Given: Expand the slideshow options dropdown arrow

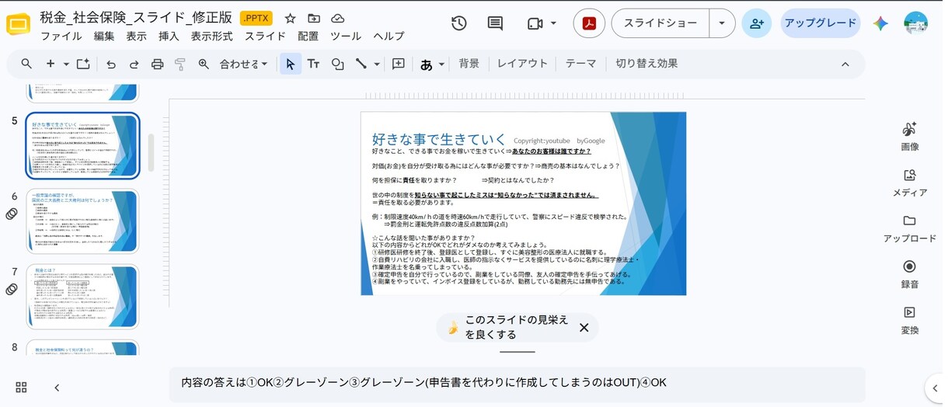Looking at the screenshot, I should (722, 23).
